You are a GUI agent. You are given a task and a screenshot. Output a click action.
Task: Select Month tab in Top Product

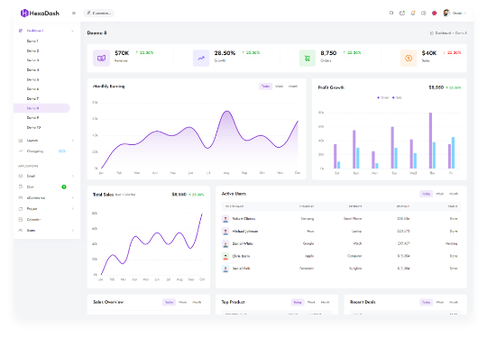[x=325, y=302]
